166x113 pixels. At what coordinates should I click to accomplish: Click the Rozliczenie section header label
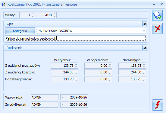pos(14,48)
